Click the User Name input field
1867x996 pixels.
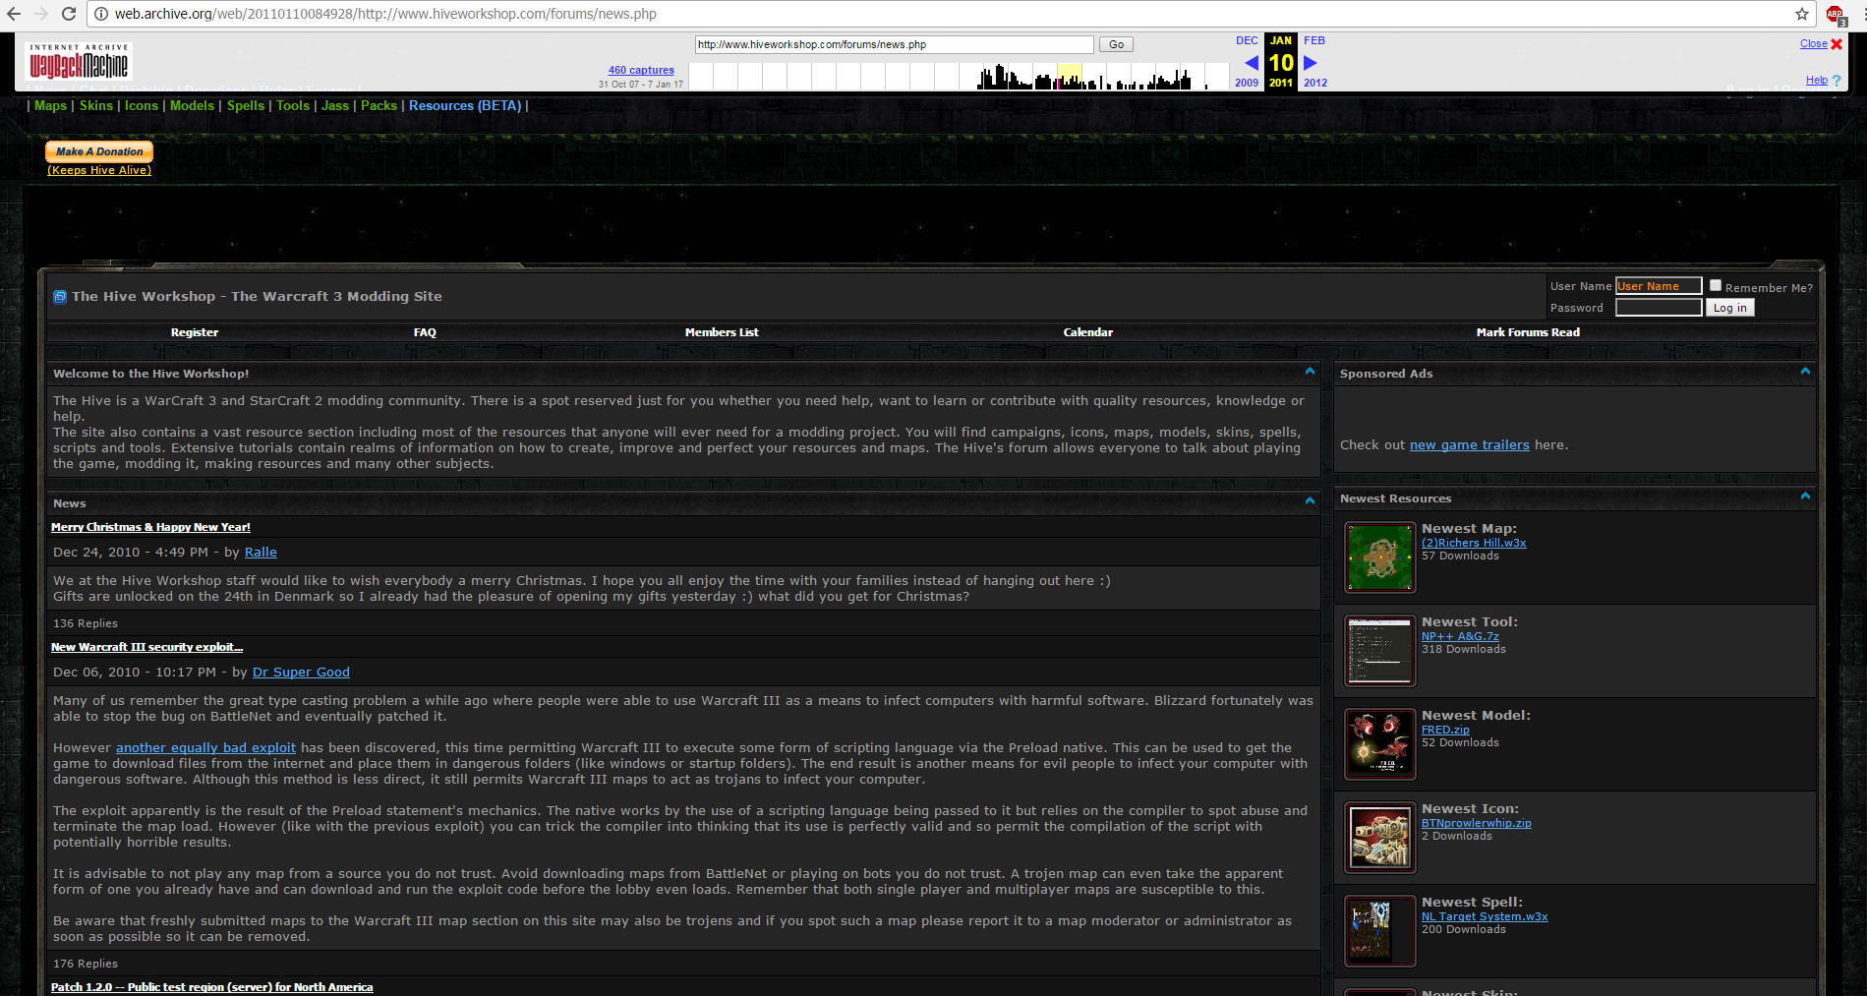pos(1659,286)
